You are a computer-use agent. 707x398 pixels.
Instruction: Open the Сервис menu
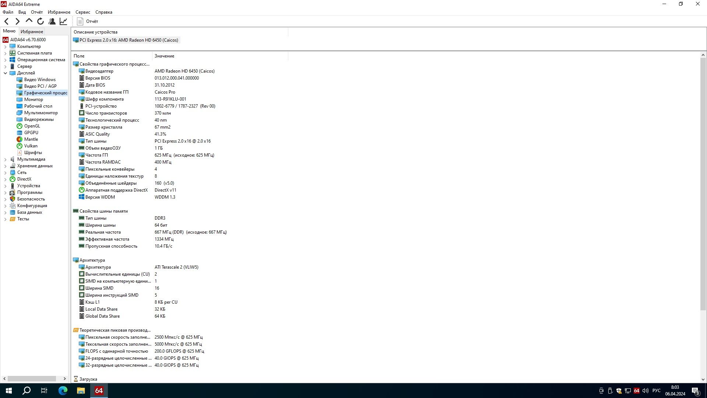82,12
